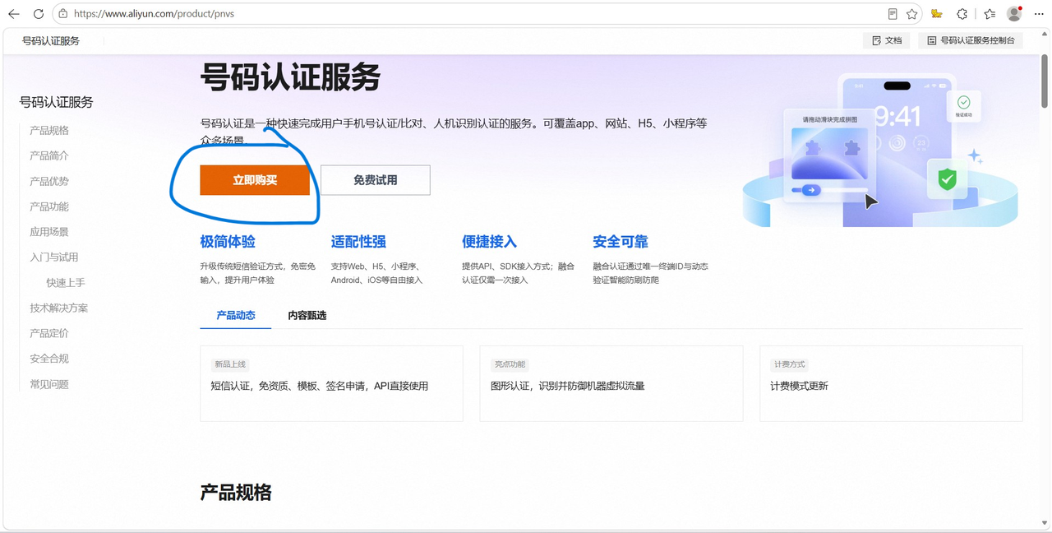Select 产品定价 in the sidebar

pos(49,333)
